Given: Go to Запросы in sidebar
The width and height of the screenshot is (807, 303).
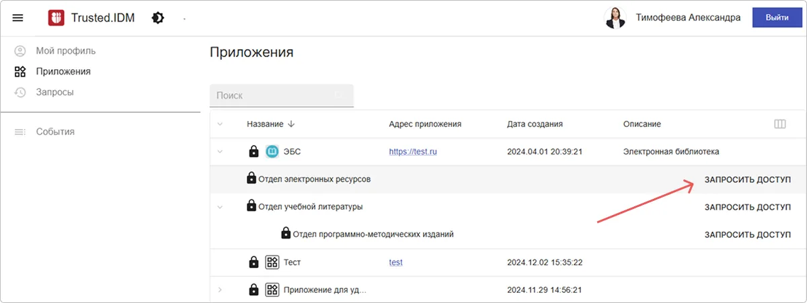Looking at the screenshot, I should [x=54, y=92].
